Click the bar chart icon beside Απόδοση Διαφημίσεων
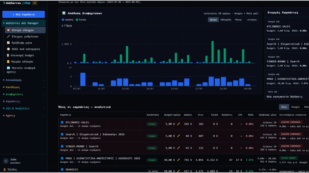Screen dimensions: 309x173 point(64,13)
